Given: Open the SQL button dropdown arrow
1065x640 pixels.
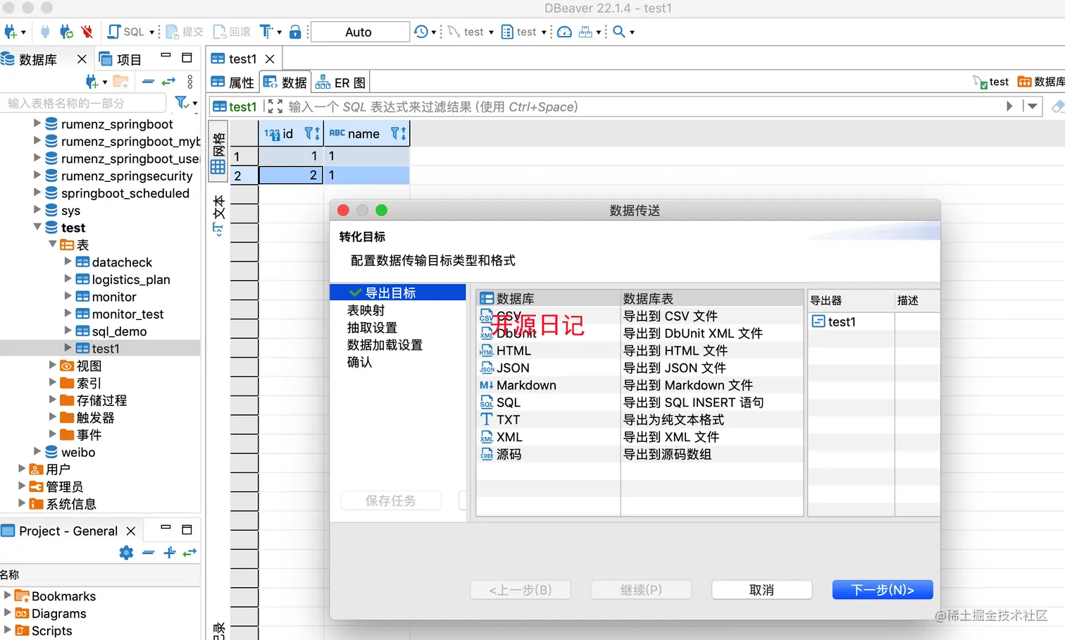Looking at the screenshot, I should 152,32.
